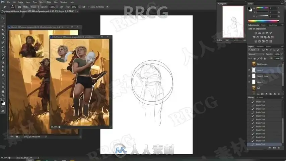Open the layer filter Kind dropdown
Screen dimensions: 286x161
point(254,50)
